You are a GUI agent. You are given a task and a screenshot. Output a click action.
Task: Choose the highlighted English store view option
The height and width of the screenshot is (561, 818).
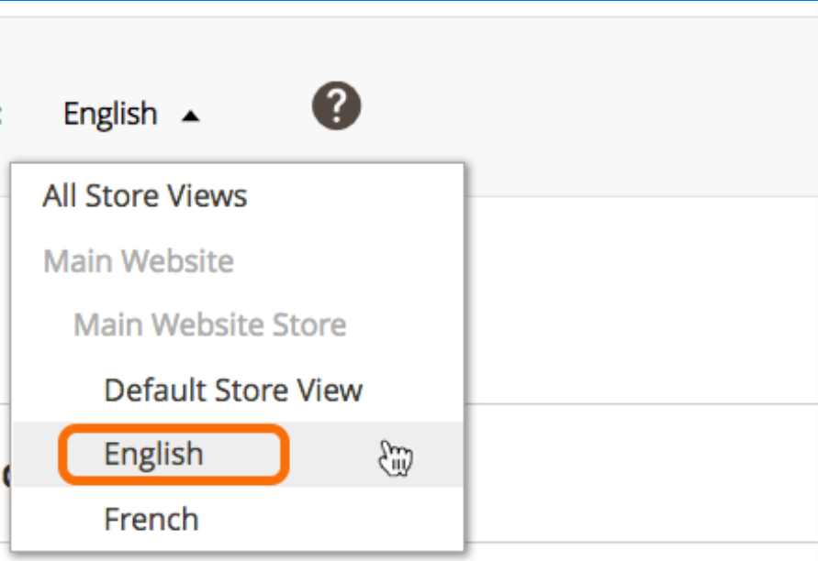point(154,454)
